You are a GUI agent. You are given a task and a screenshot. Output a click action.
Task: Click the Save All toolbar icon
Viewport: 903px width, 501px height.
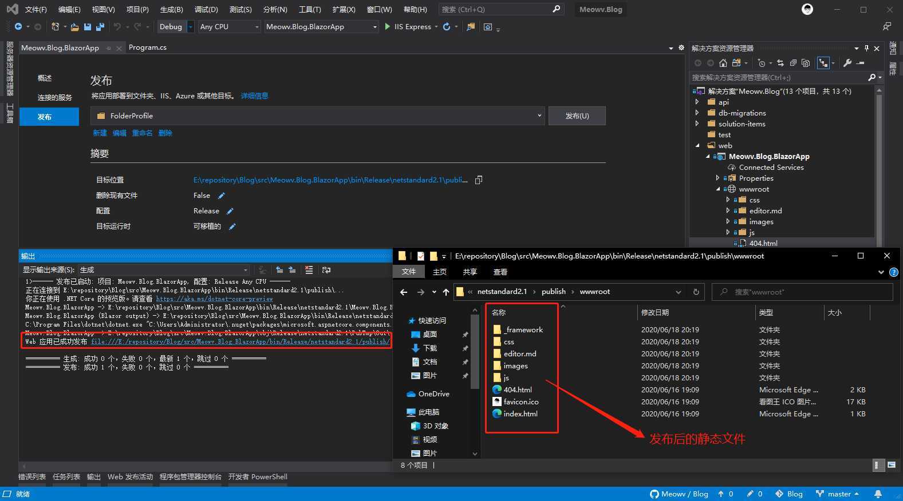coord(100,27)
